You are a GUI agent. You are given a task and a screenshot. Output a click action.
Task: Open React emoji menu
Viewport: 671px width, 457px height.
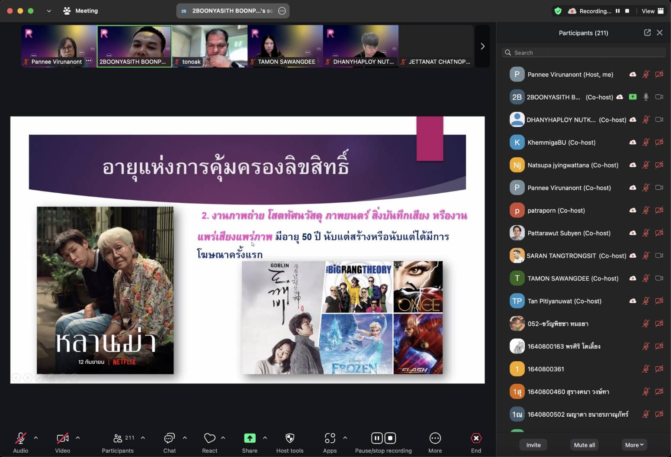click(x=210, y=442)
